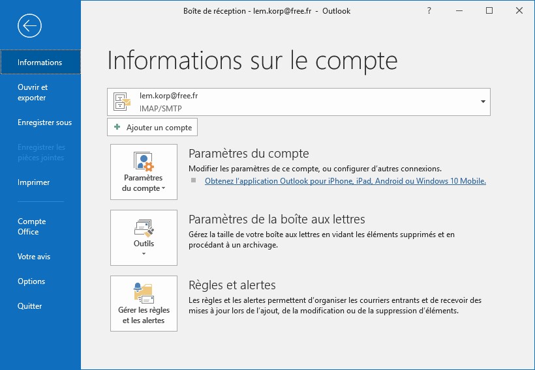Expand the account selector dropdown arrow
The image size is (535, 370).
click(483, 102)
